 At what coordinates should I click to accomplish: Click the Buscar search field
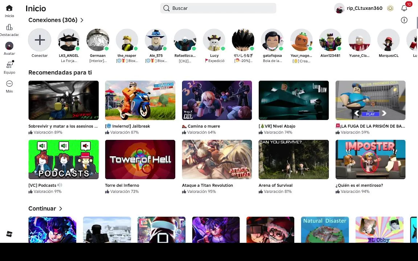(x=218, y=8)
